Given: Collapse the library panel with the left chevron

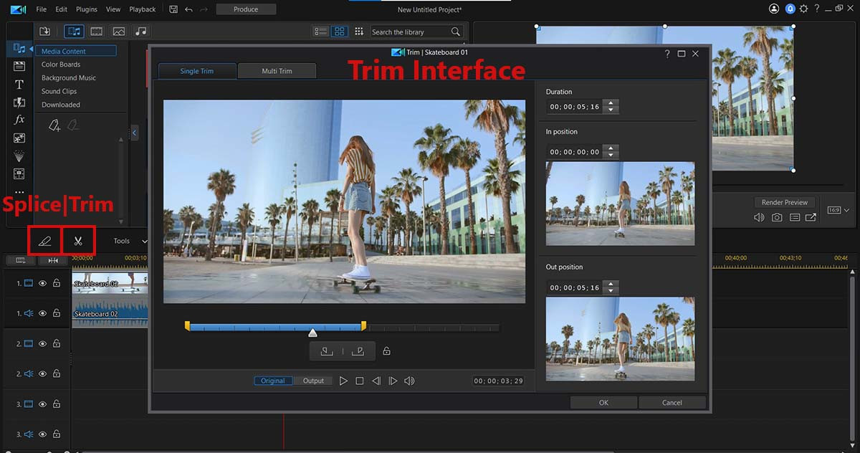Looking at the screenshot, I should (135, 133).
